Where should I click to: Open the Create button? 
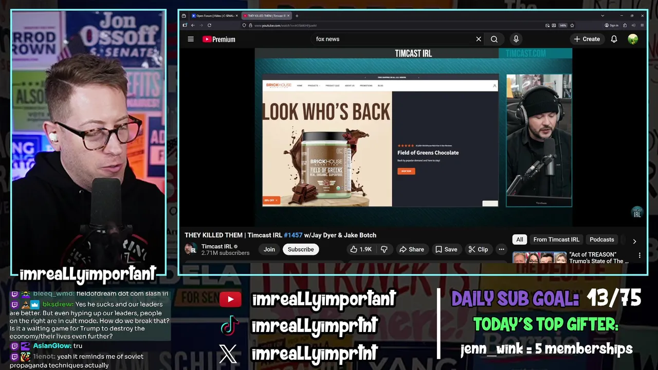[x=587, y=39]
